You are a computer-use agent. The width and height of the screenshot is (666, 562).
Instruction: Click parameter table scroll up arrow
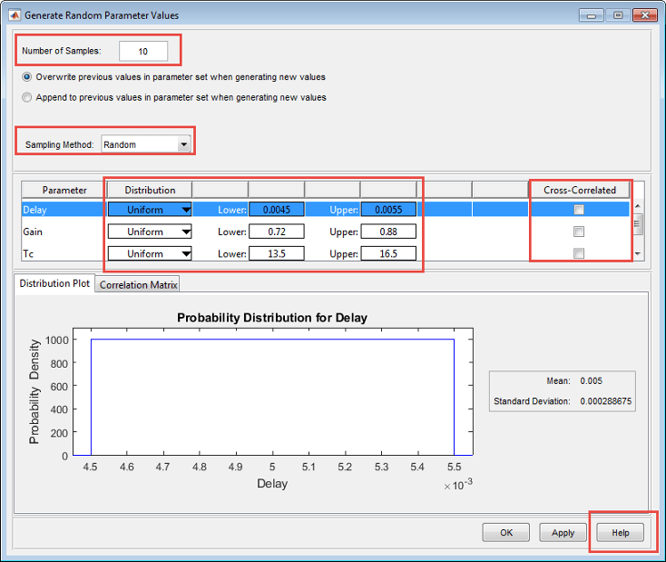click(x=637, y=206)
